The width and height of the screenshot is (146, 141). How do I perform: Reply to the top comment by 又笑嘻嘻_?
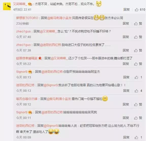point(126,9)
